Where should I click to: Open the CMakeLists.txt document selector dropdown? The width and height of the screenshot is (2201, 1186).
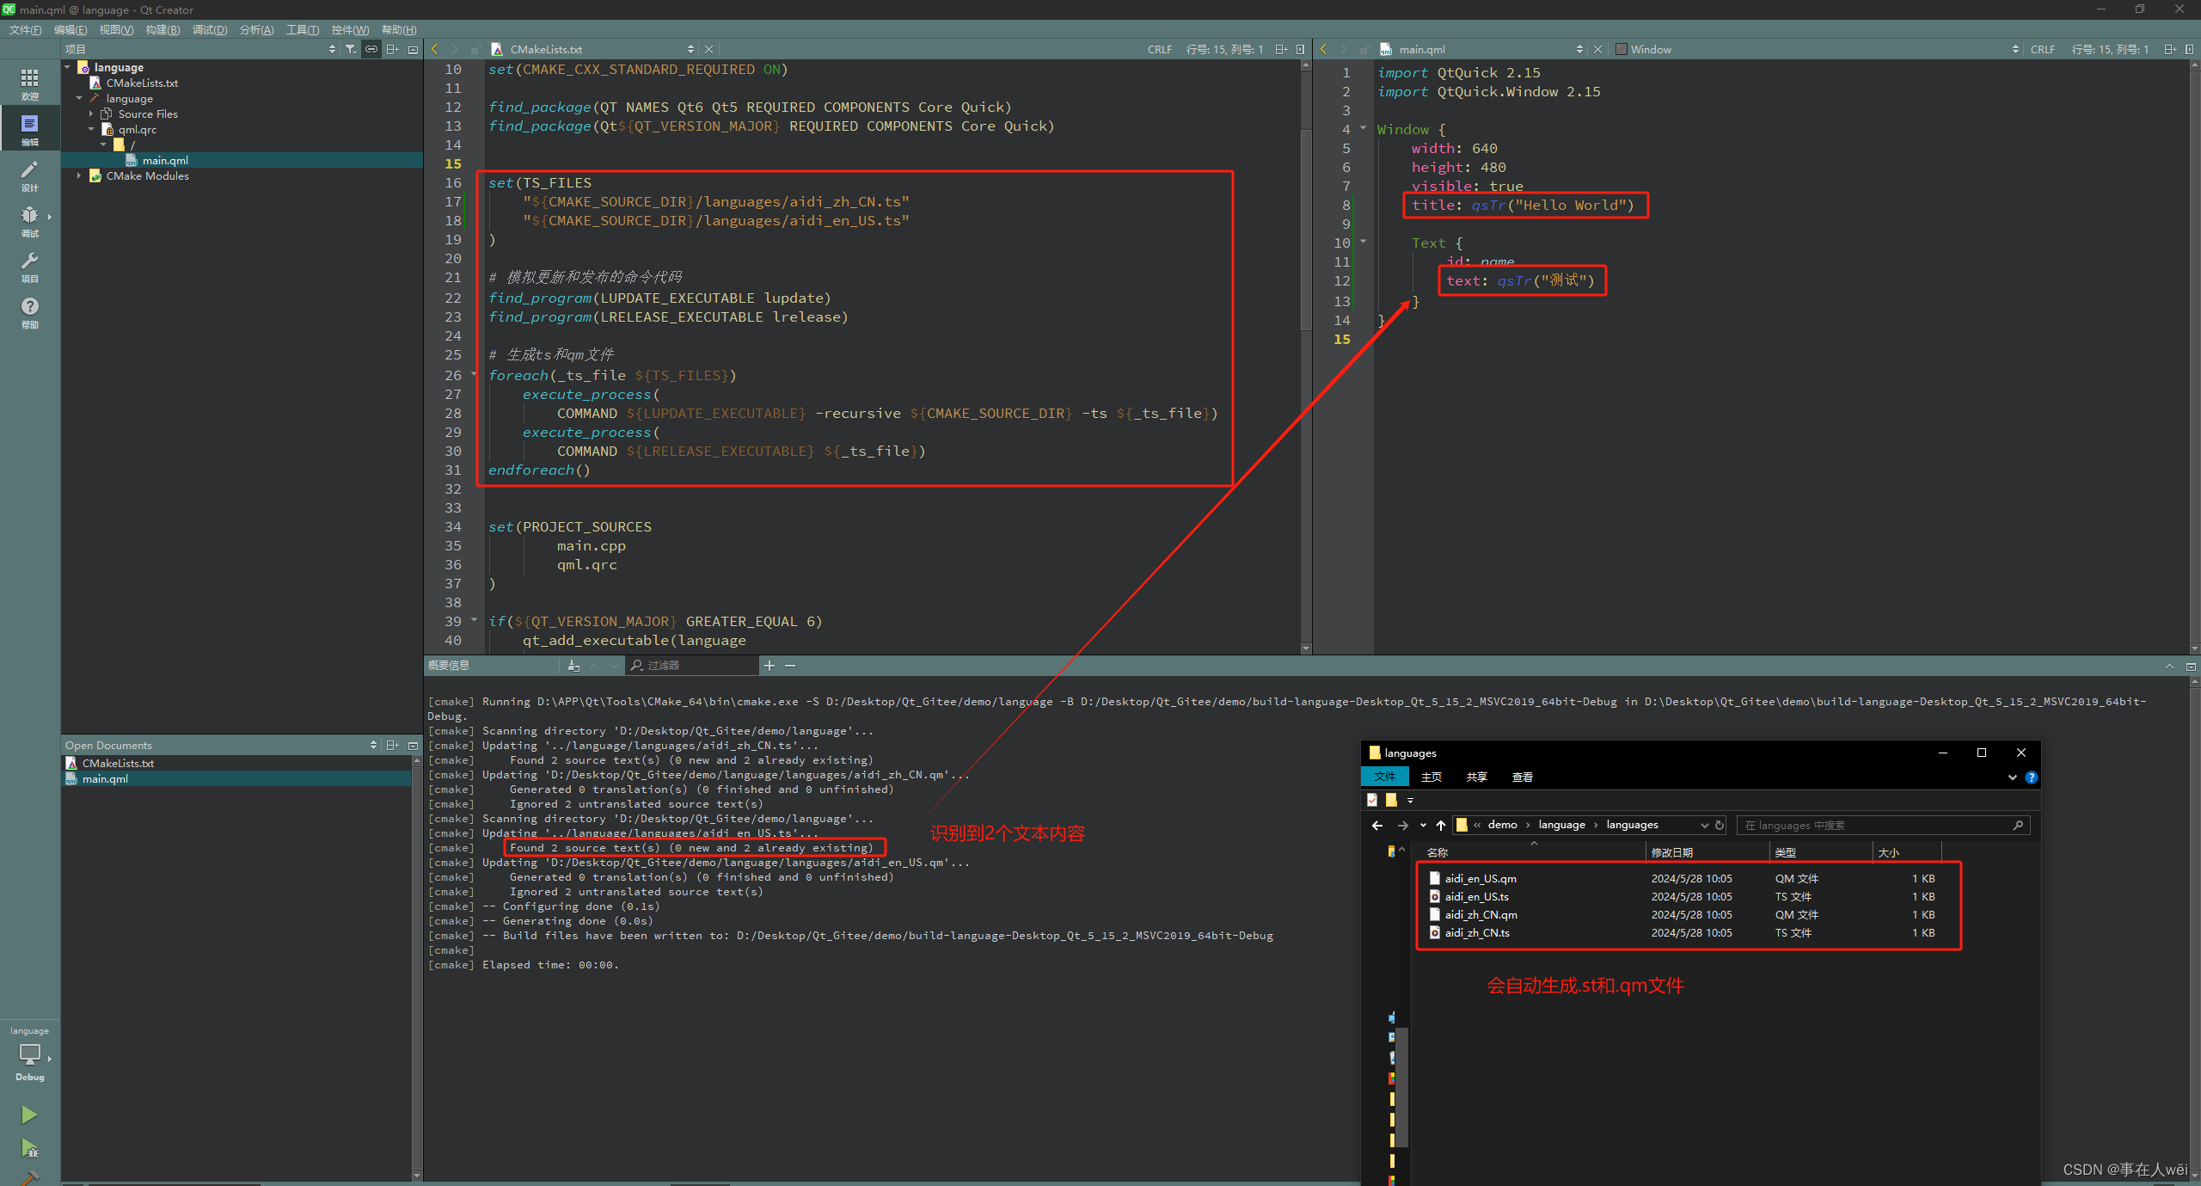690,49
